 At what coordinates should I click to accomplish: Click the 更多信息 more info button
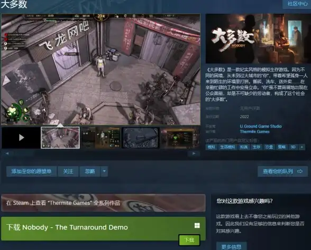pyautogui.click(x=232, y=247)
